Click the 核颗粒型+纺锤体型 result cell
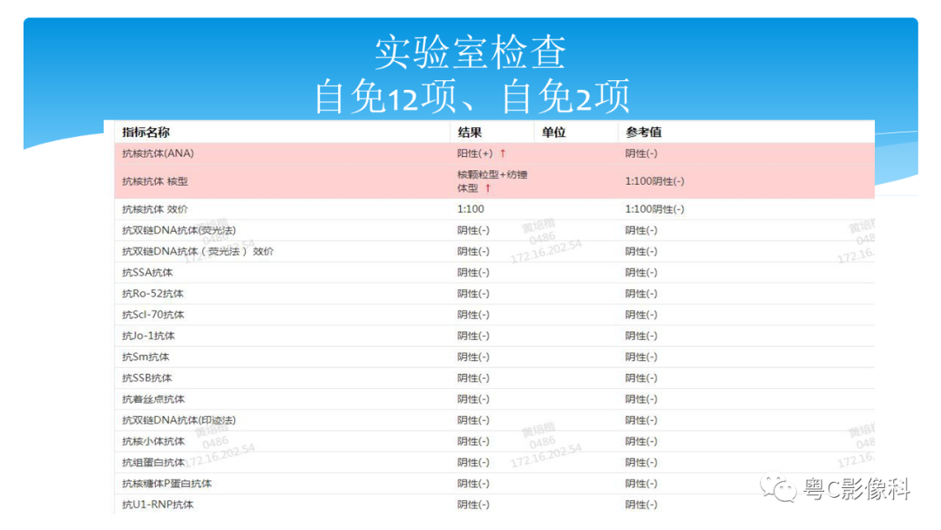The width and height of the screenshot is (941, 530). [x=492, y=181]
